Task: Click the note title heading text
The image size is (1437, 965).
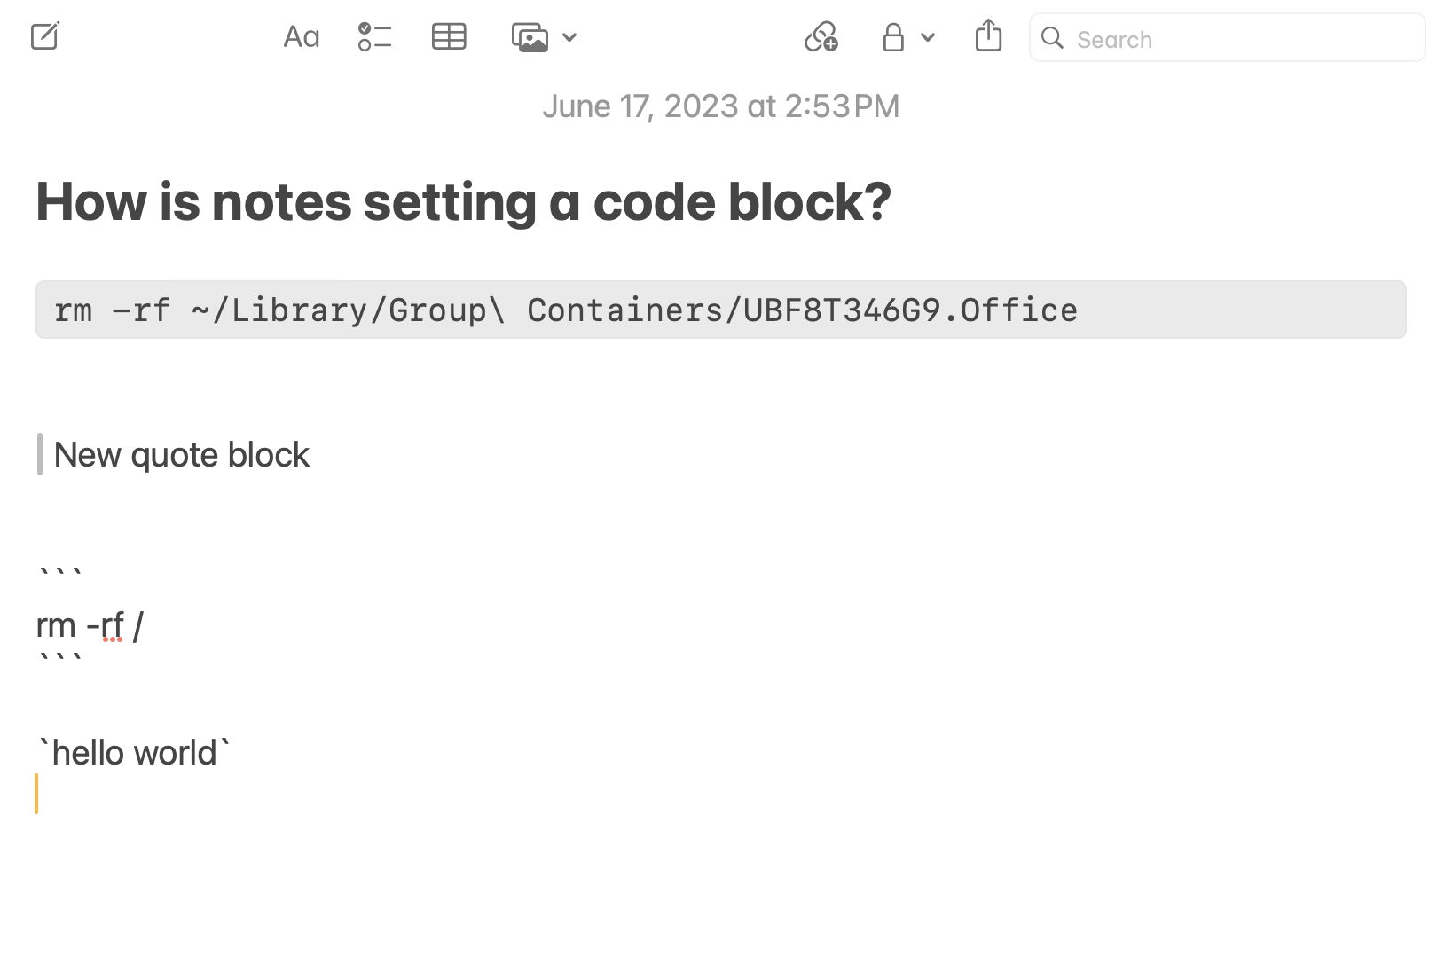Action: (463, 201)
